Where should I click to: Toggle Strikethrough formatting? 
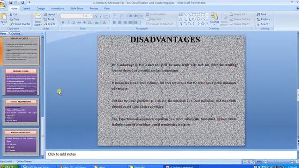(79, 22)
